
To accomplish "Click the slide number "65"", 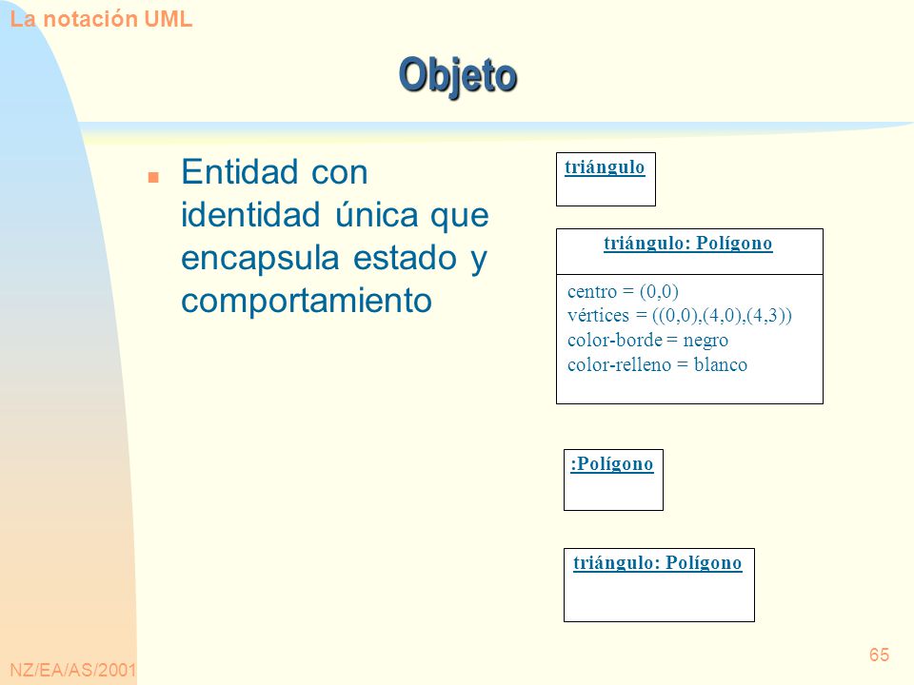I will (879, 655).
